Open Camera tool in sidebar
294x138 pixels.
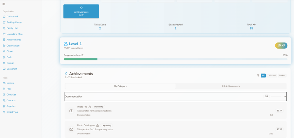pos(10,83)
